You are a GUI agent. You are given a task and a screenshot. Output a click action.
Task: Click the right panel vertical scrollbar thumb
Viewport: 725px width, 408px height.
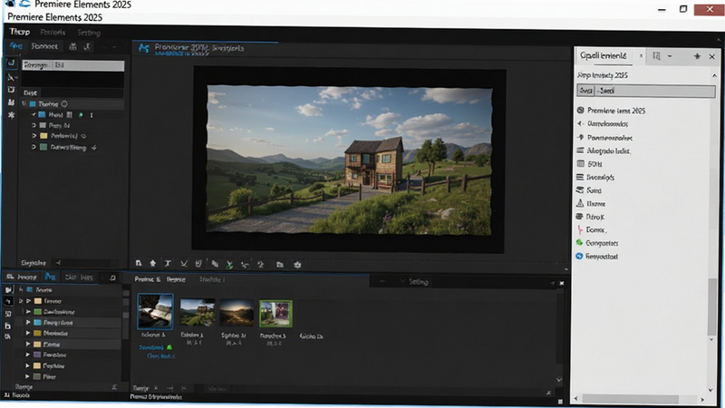[712, 307]
